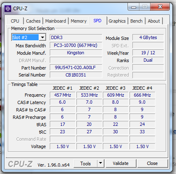Expand the Tools dropdown arrow
This screenshot has width=176, height=174.
[101, 163]
